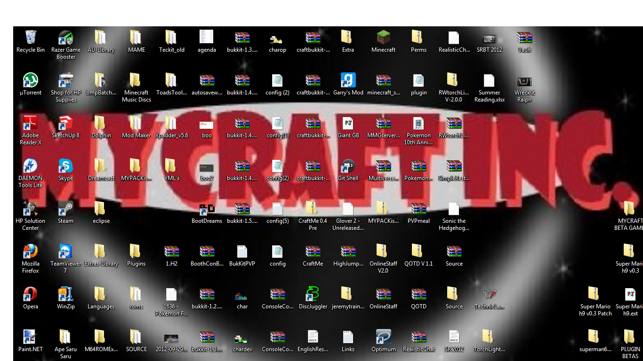Viewport: 643px width, 361px height.
Task: Click the HighJump archive icon
Action: (348, 251)
